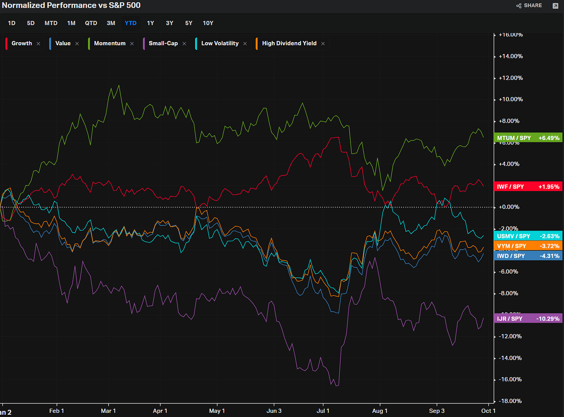
Task: Click the Value legend label
Action: (x=63, y=43)
